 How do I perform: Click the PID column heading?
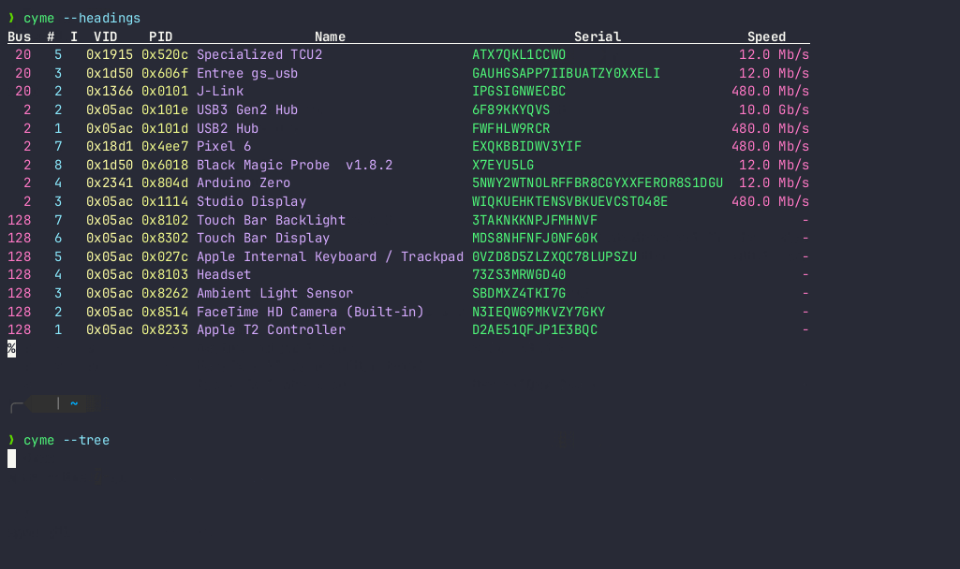coord(161,37)
